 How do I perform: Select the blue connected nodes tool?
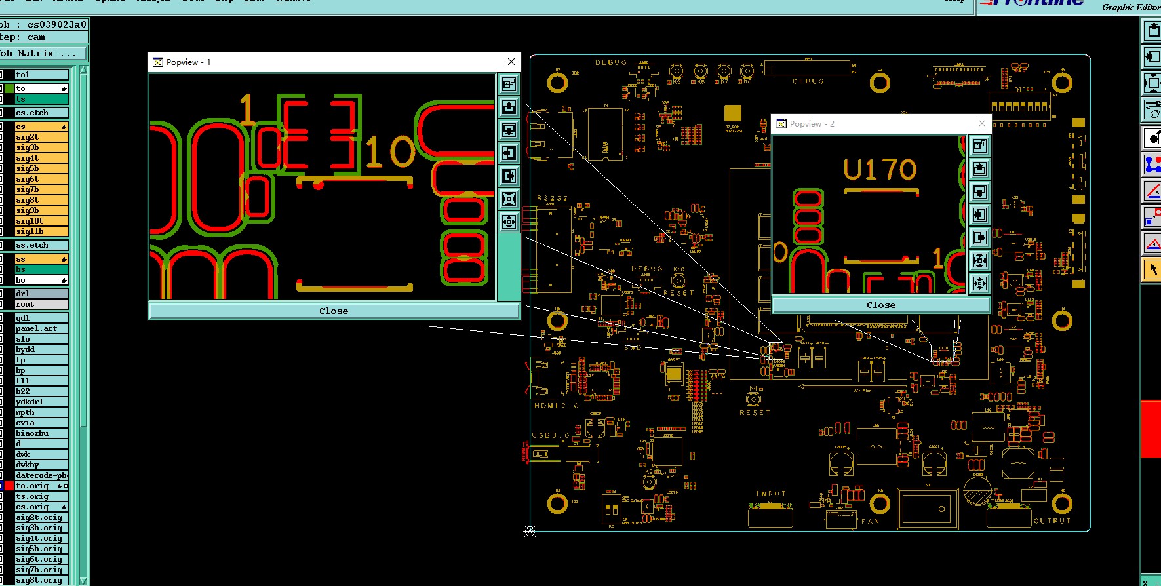(x=1152, y=164)
